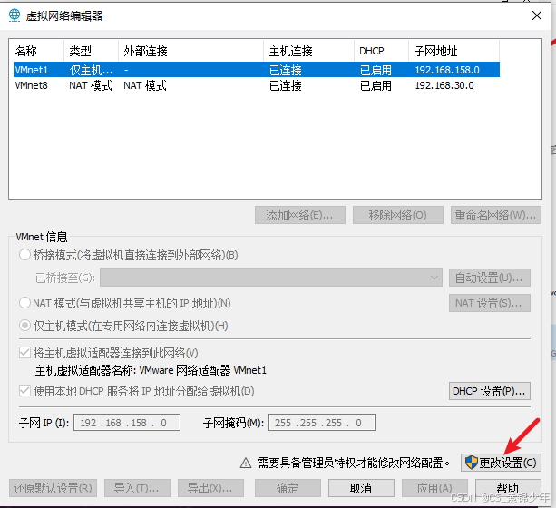This screenshot has width=556, height=508.
Task: Click the 帮助 button
Action: coord(508,488)
